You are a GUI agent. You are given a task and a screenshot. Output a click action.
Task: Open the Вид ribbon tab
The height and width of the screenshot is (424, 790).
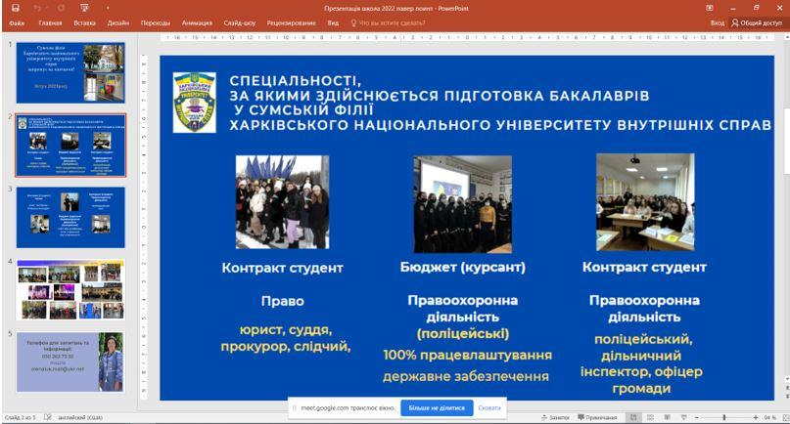click(x=333, y=22)
